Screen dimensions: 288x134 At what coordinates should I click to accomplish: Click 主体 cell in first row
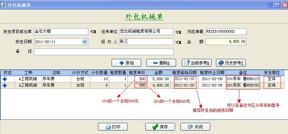coord(272,79)
